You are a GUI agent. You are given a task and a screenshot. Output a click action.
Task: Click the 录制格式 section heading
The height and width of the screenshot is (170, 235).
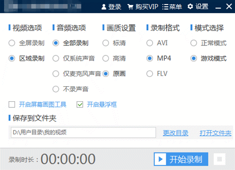pos(165,28)
